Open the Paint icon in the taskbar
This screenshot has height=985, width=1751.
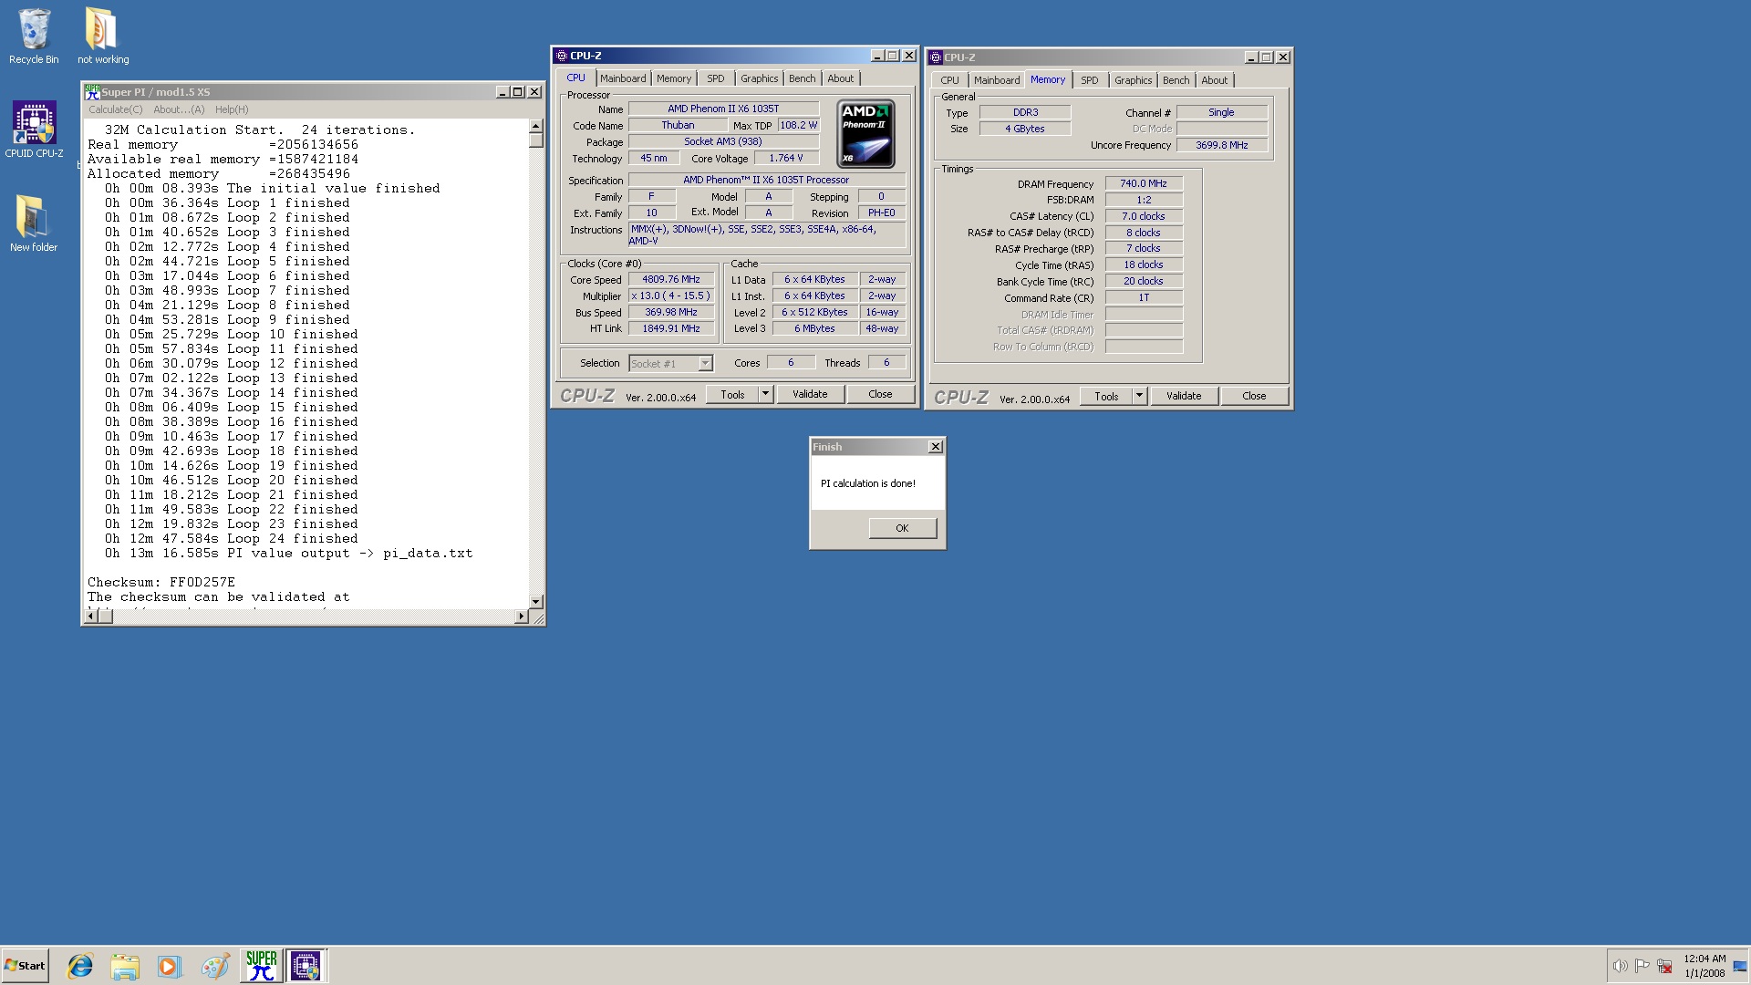tap(215, 966)
